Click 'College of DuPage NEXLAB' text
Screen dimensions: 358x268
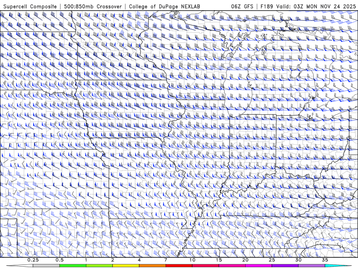coord(164,7)
